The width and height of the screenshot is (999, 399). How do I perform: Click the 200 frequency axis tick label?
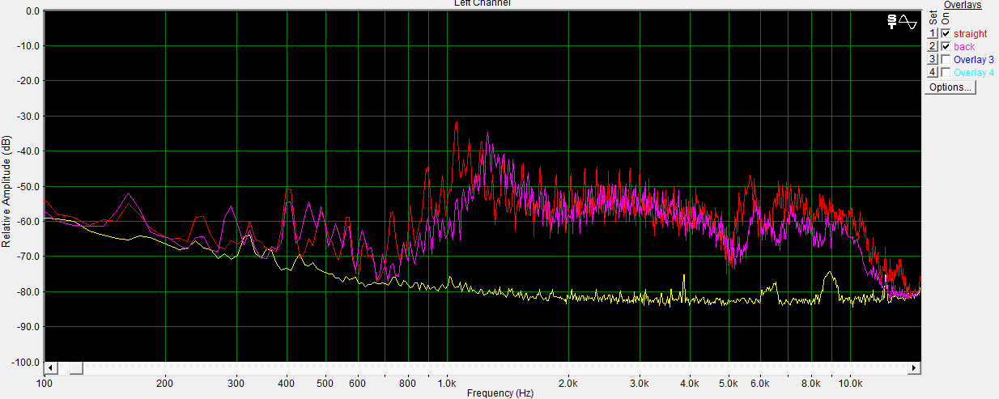[x=165, y=382]
